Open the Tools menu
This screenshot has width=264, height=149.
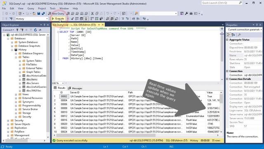point(52,8)
